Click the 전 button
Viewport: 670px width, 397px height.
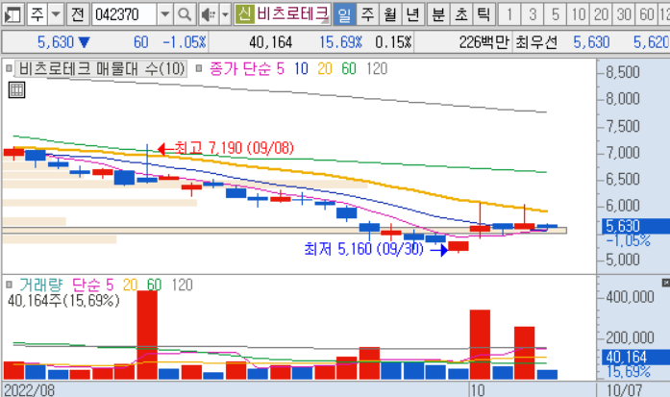click(77, 14)
